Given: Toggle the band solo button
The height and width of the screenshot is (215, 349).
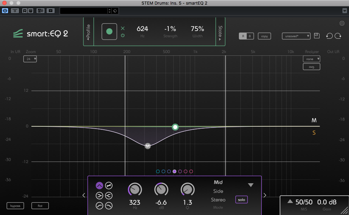Looking at the screenshot, I should pyautogui.click(x=242, y=200).
